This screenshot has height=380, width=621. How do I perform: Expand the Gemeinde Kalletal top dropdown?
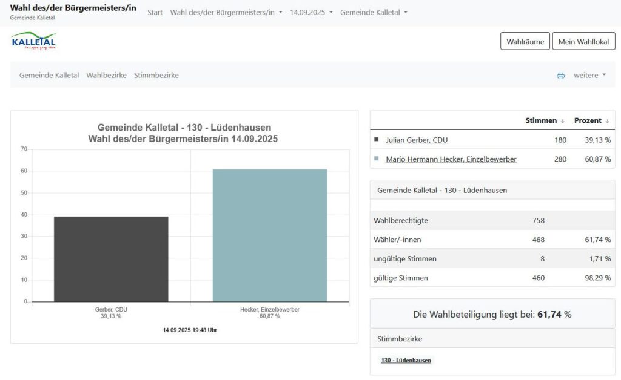[374, 12]
